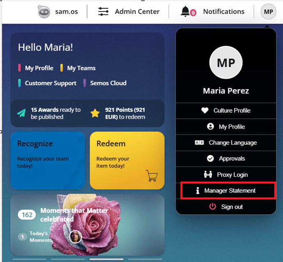Click the My Profile person icon in menu
Viewport: 283px width, 262px height.
point(211,126)
